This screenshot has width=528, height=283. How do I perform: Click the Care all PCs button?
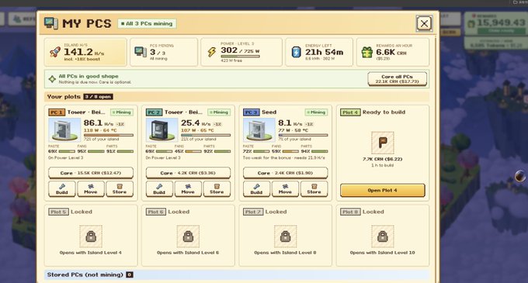click(x=398, y=79)
